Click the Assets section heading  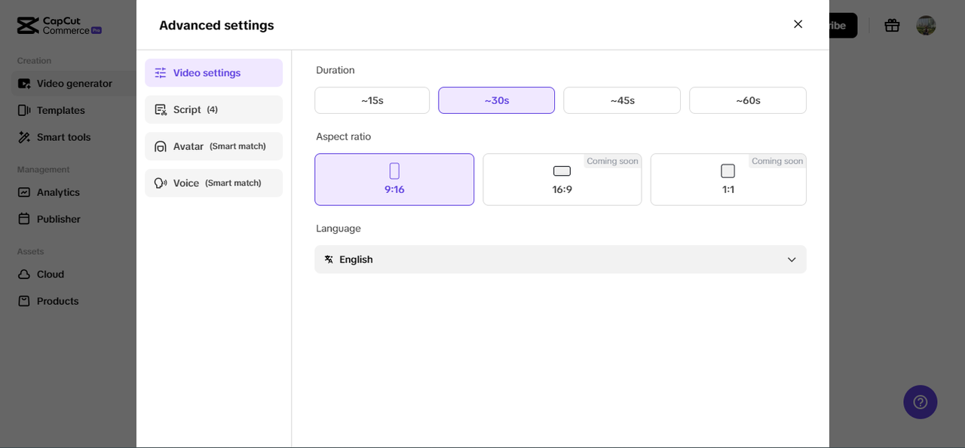tap(31, 251)
